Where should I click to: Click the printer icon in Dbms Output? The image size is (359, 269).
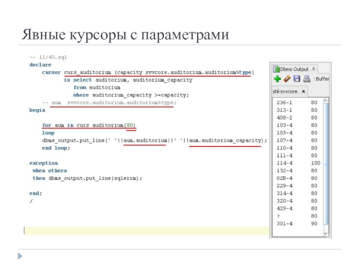[x=306, y=79]
